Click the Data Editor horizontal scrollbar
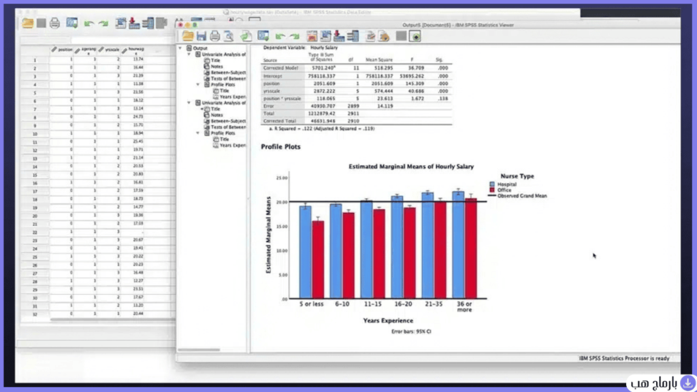 click(x=112, y=319)
